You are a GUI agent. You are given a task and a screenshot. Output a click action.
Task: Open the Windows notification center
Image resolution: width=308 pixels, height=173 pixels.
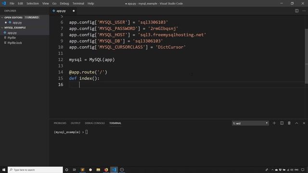pyautogui.click(x=303, y=170)
